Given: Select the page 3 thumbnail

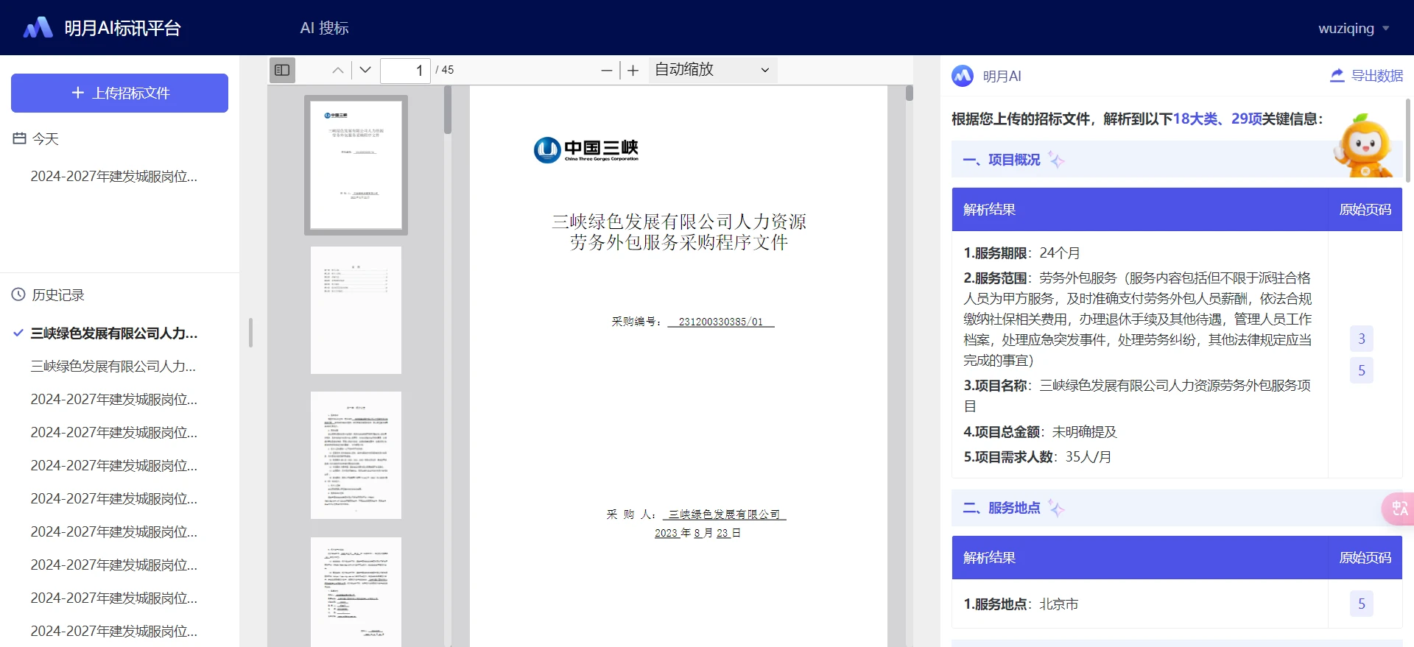Looking at the screenshot, I should click(356, 455).
